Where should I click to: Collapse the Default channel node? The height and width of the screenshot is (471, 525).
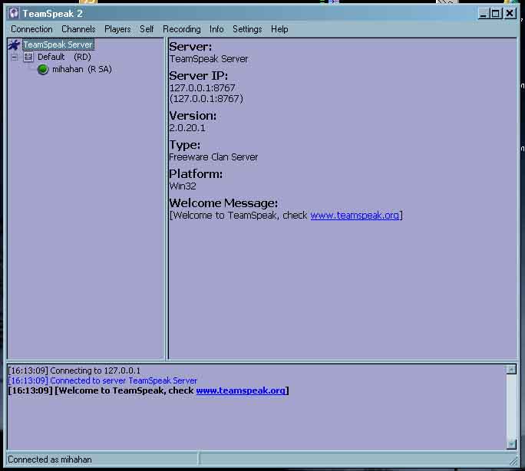(x=14, y=58)
